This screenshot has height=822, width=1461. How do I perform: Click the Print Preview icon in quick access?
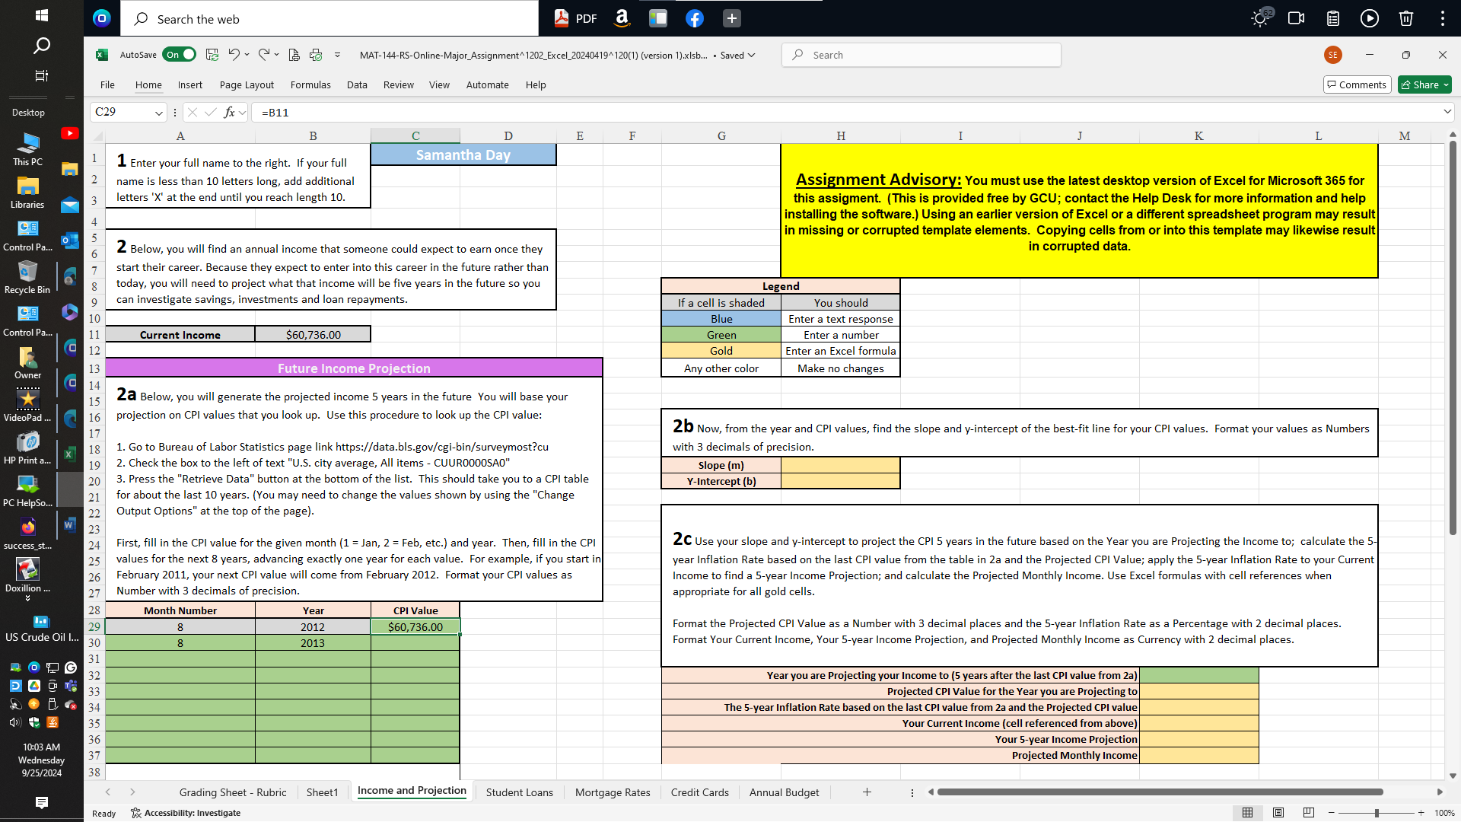294,55
